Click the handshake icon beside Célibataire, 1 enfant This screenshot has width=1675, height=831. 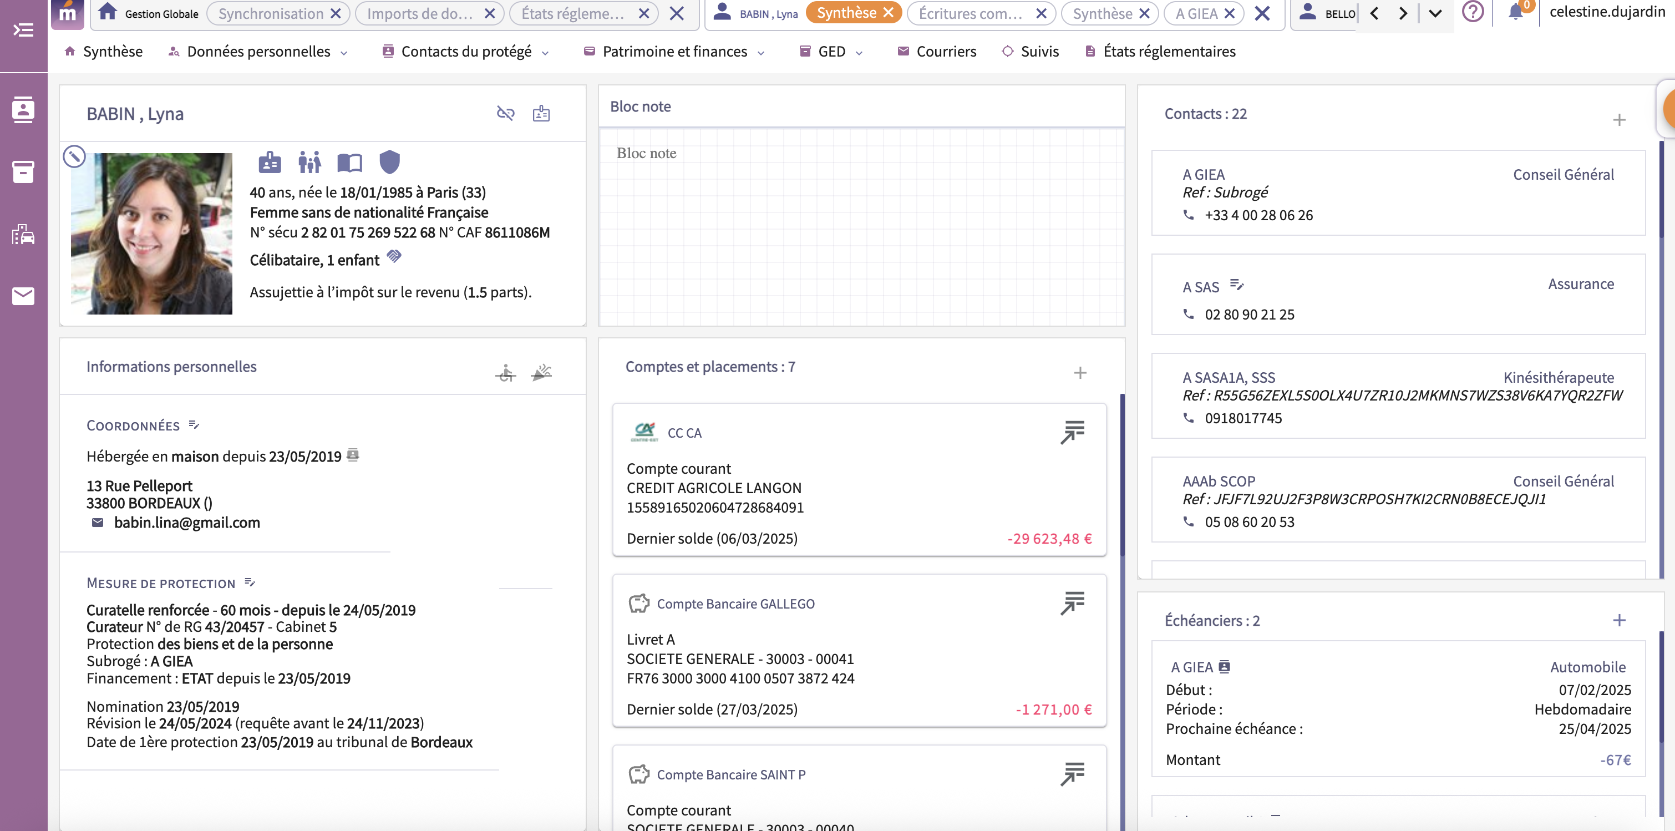click(x=394, y=256)
